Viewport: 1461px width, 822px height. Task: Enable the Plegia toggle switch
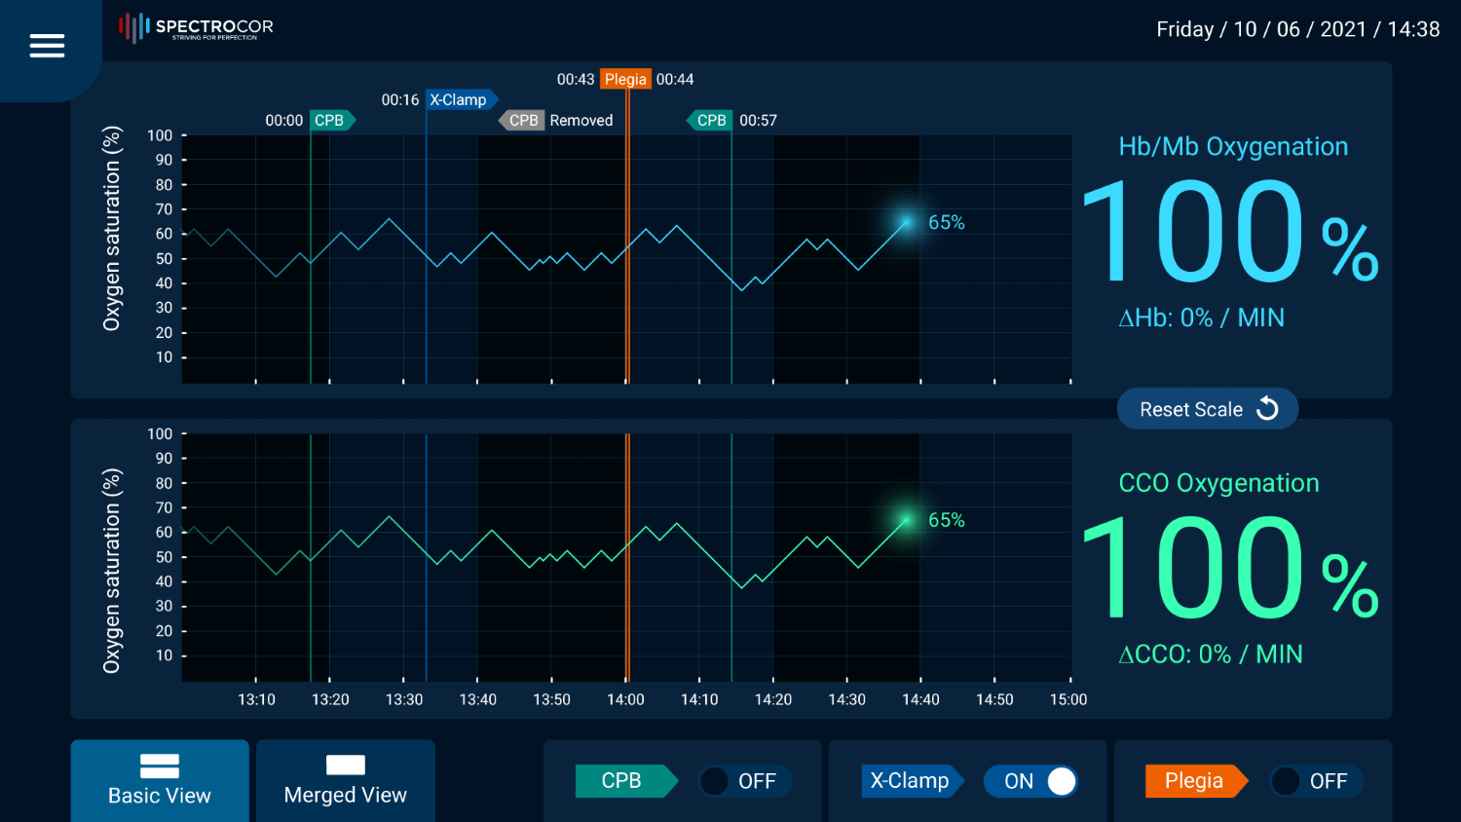[1315, 781]
